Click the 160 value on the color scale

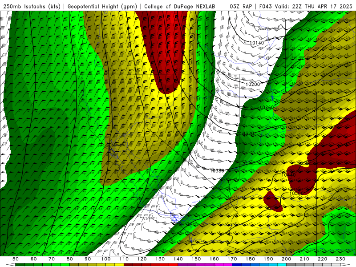point(214,259)
